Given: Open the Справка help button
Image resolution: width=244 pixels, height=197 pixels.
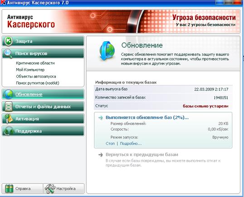Looking at the screenshot, I should [22, 188].
